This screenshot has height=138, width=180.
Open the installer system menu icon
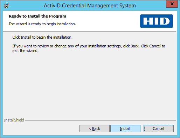[6, 5]
